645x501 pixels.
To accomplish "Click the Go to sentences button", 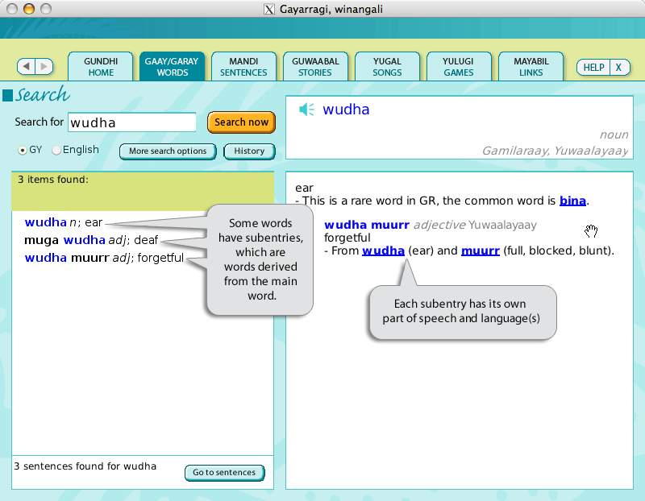I will [224, 473].
